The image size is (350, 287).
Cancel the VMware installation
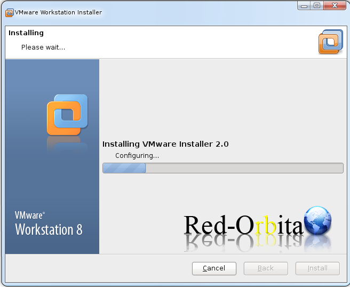(x=214, y=268)
